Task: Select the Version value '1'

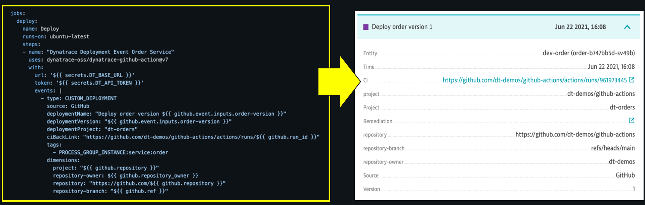Action: coord(634,189)
